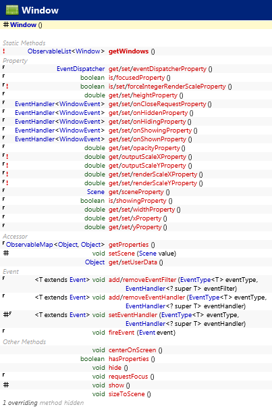Click the Property section heading
This screenshot has height=407, width=272.
(x=15, y=61)
